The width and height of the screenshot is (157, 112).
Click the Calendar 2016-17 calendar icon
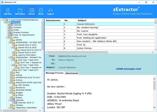click(x=16, y=103)
